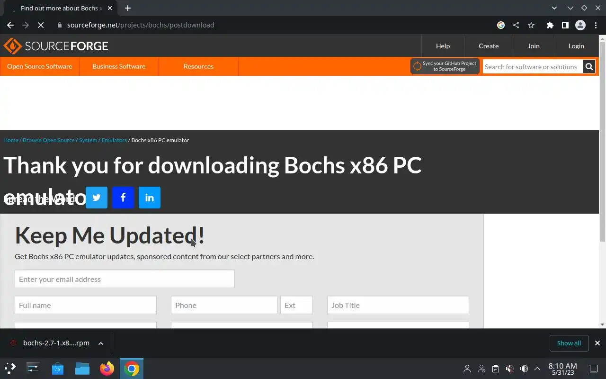This screenshot has width=606, height=379.
Task: Share on Twitter button
Action: [97, 198]
